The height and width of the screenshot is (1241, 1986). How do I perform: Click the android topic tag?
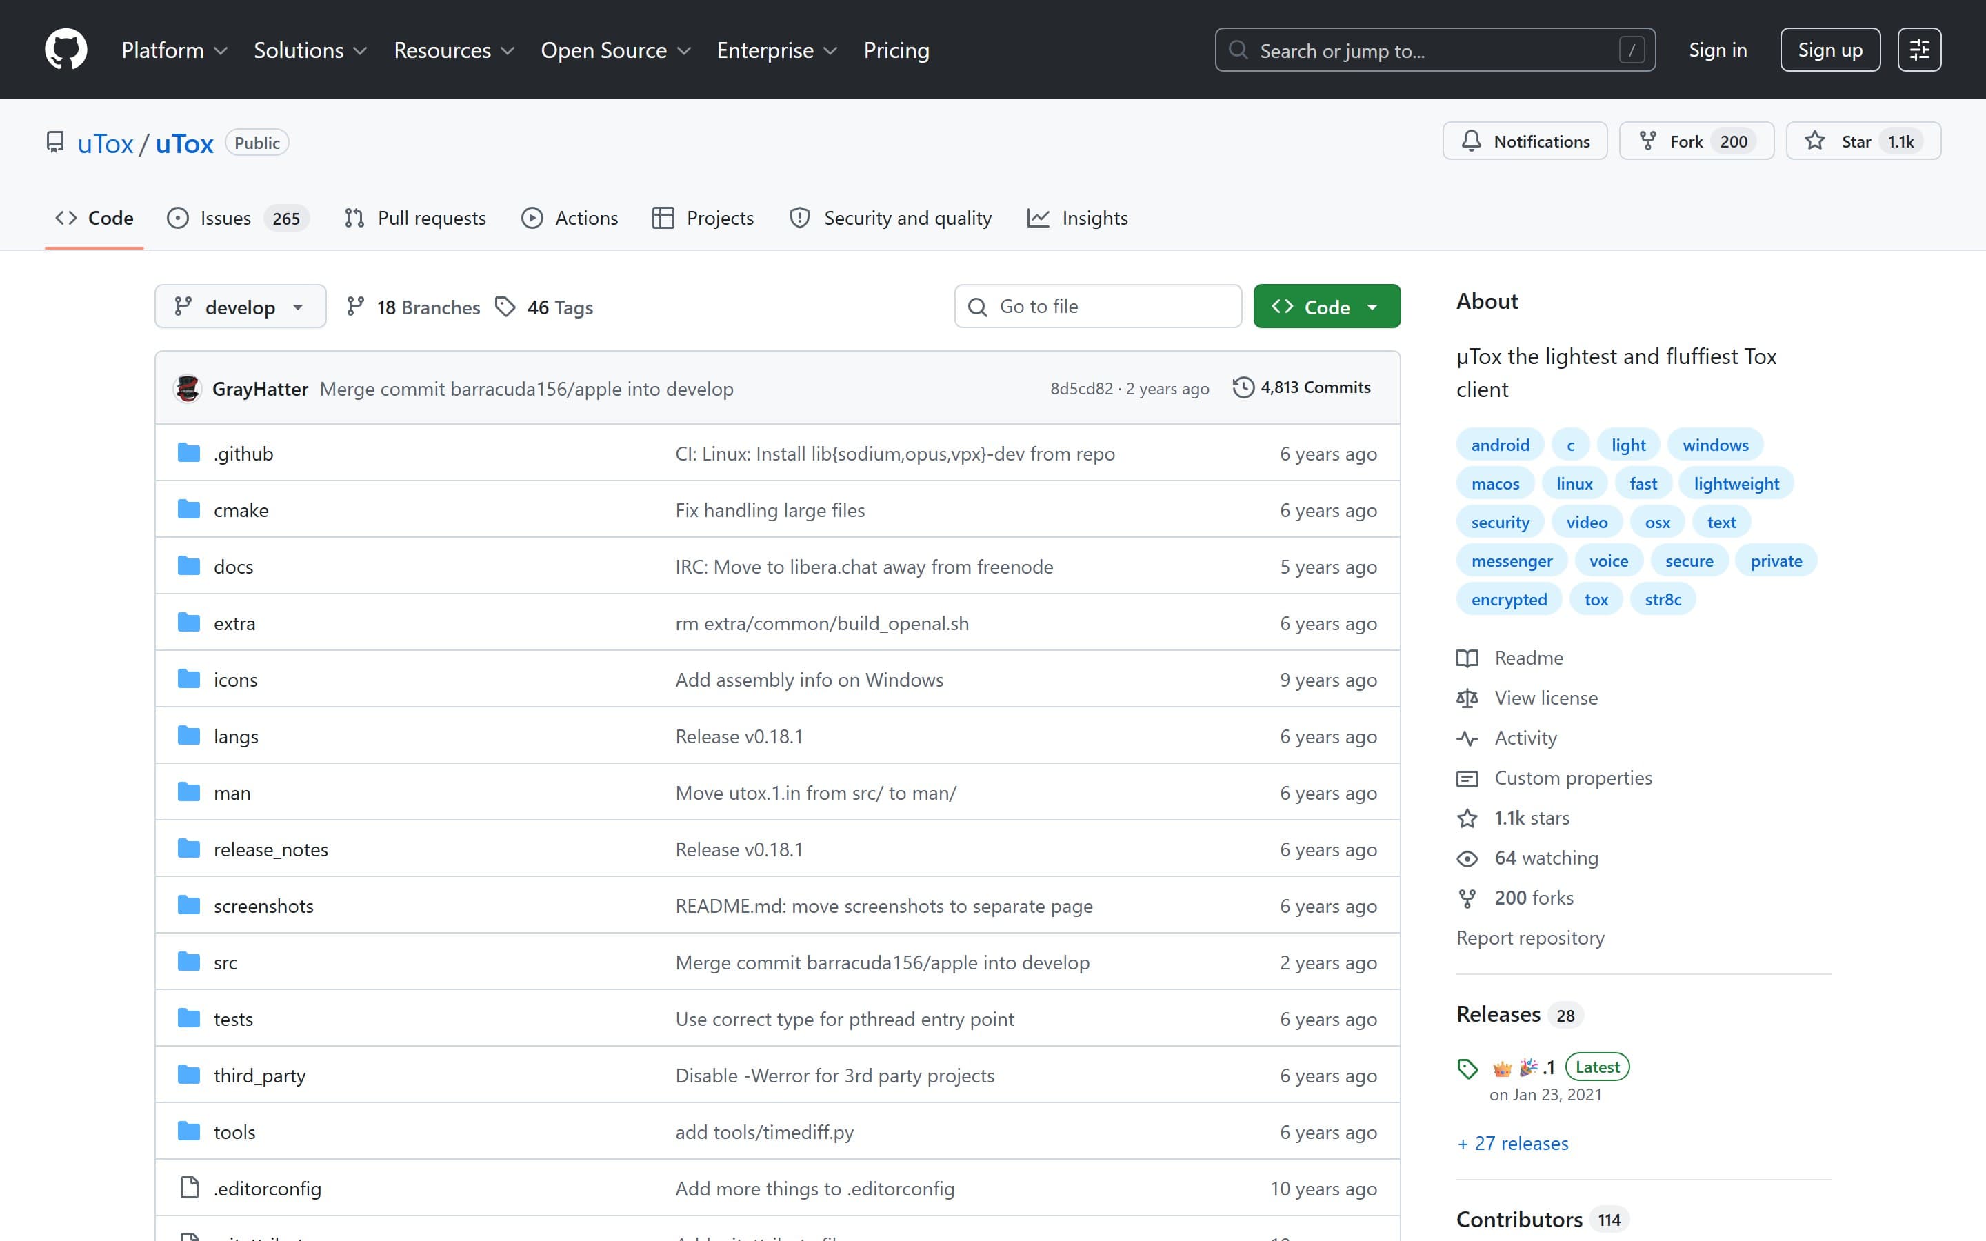1500,445
